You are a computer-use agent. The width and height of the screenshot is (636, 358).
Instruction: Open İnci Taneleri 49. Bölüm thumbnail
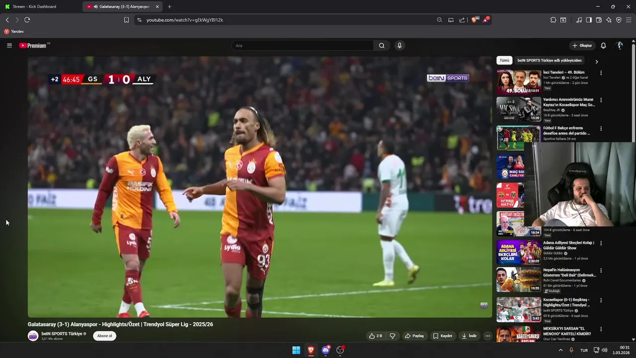pos(519,82)
